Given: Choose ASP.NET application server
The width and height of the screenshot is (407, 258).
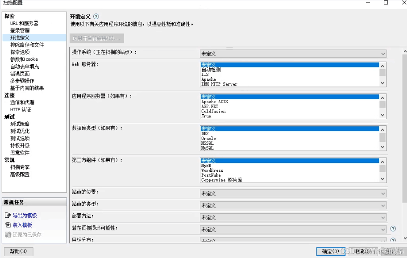Looking at the screenshot, I should pos(210,106).
